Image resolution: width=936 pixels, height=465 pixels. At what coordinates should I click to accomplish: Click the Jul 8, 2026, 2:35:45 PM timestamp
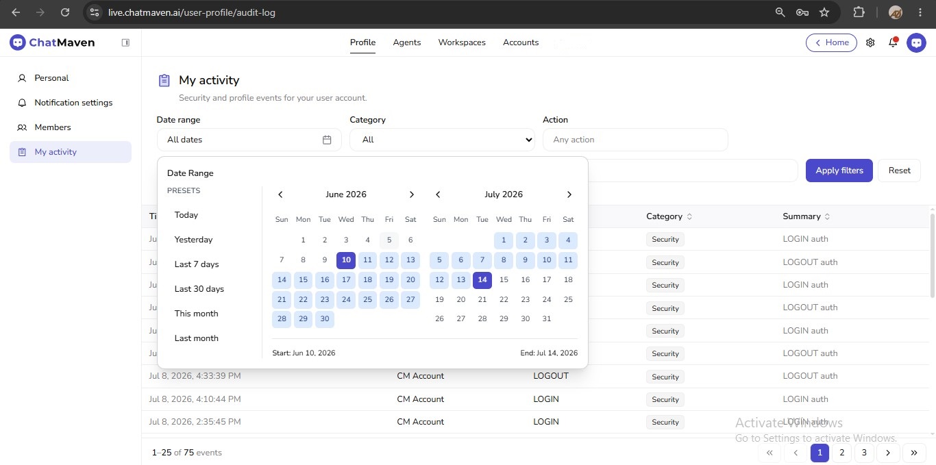pos(195,422)
